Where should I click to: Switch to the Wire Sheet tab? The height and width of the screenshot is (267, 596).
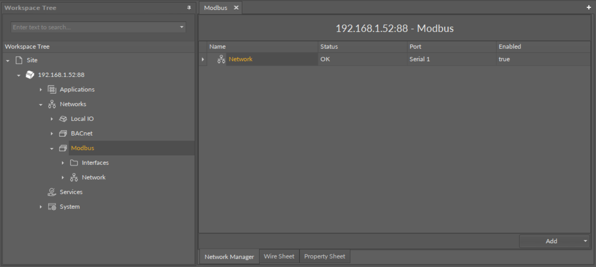[279, 257]
